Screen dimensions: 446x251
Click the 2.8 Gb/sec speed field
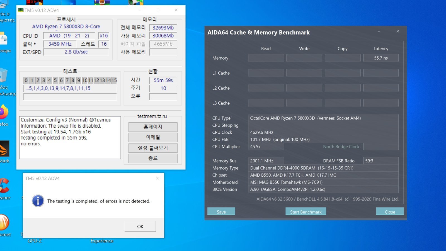tap(76, 52)
